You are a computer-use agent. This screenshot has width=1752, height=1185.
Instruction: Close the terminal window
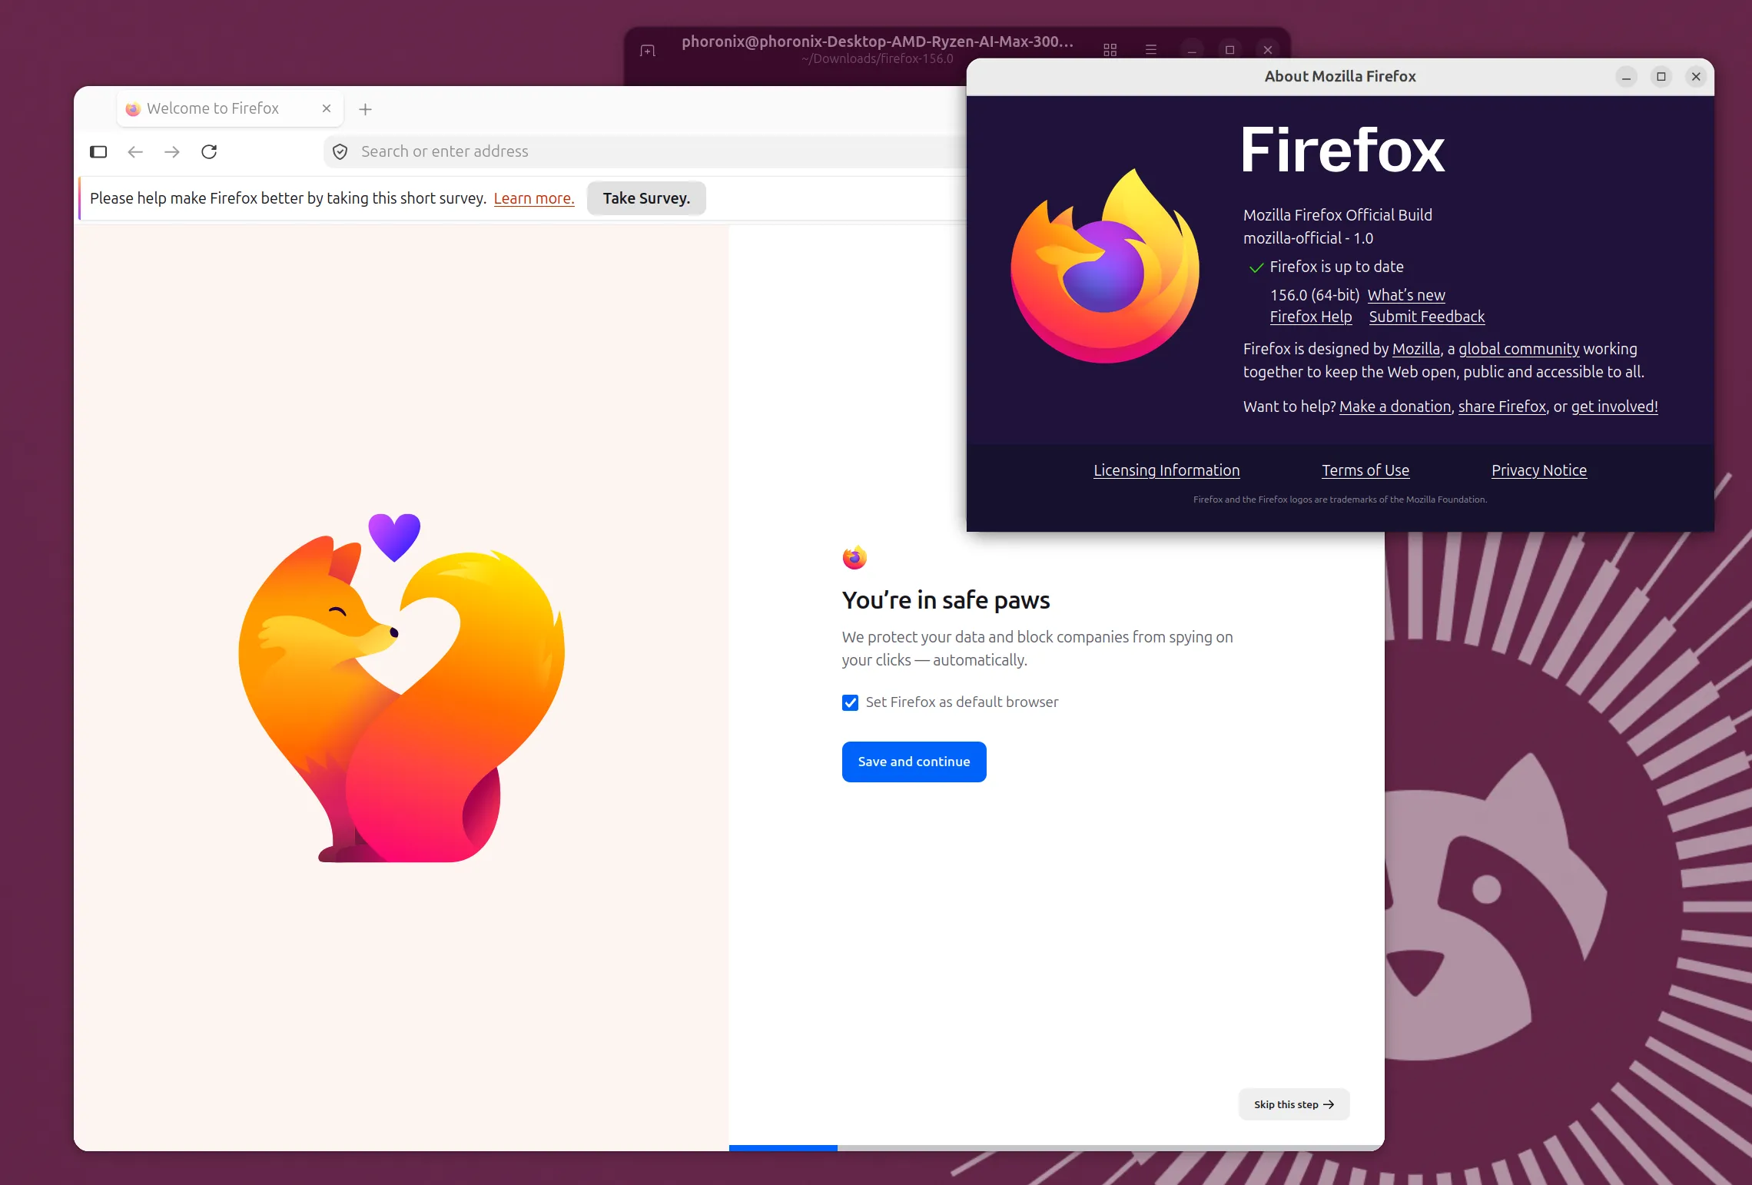click(1268, 50)
